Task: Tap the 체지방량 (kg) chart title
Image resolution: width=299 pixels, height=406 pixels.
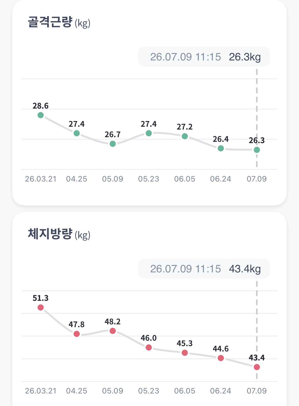Action: (x=59, y=234)
